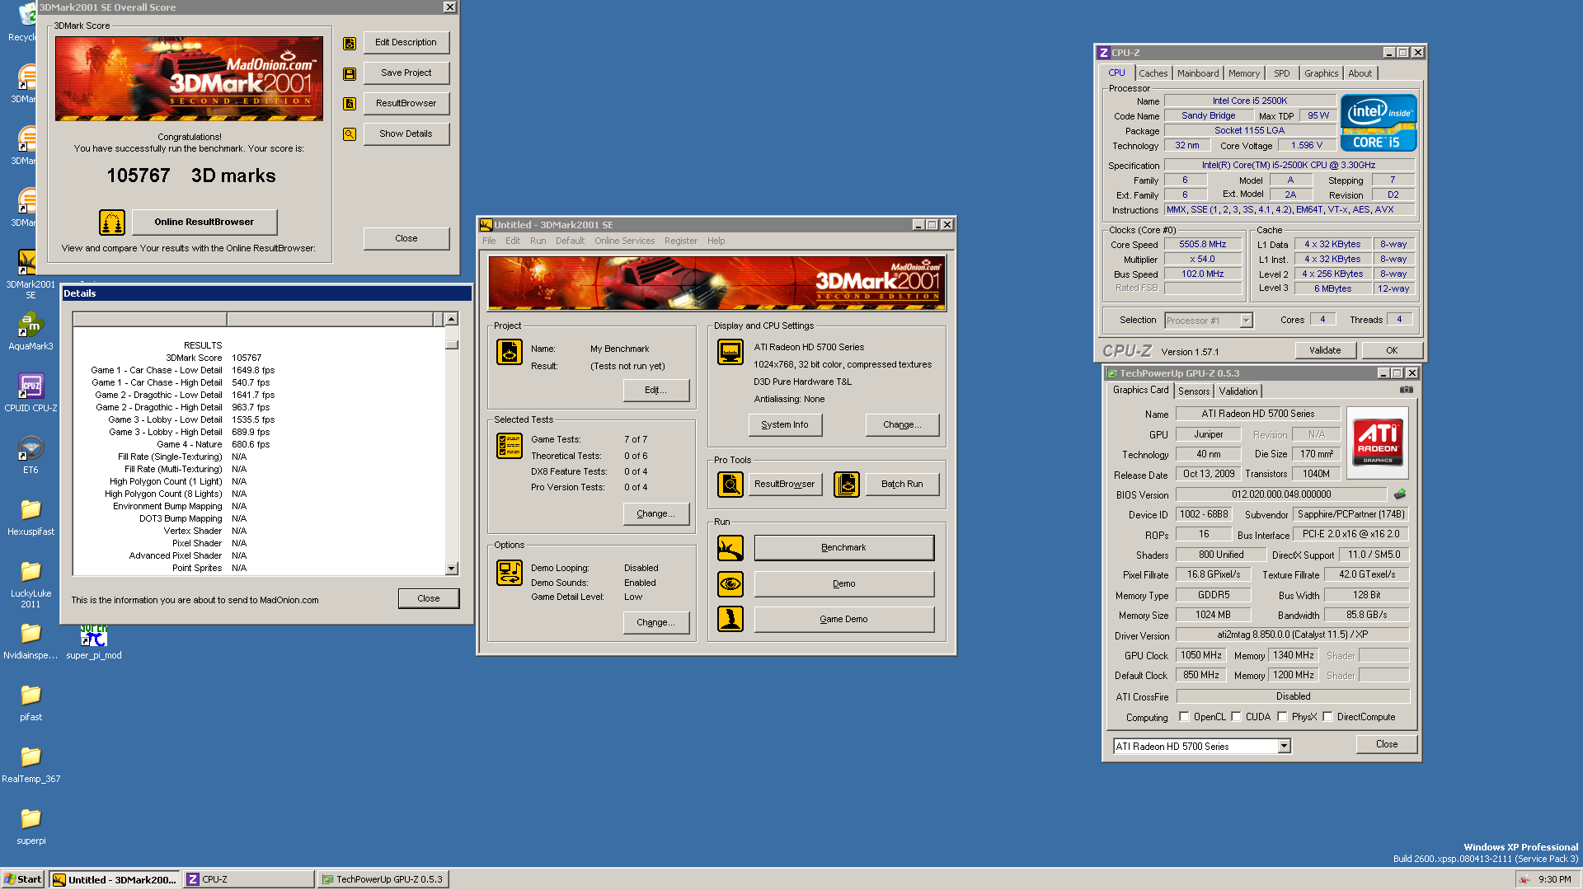Click the Options demo looping icon

(x=510, y=572)
